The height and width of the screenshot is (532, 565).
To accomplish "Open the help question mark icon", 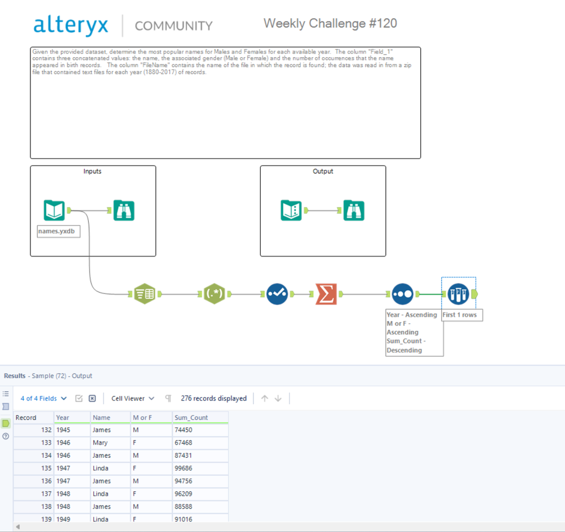I will tap(6, 436).
